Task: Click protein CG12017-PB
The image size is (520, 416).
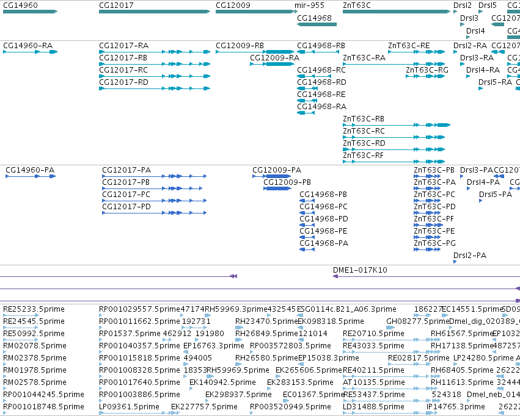Action: (x=126, y=182)
